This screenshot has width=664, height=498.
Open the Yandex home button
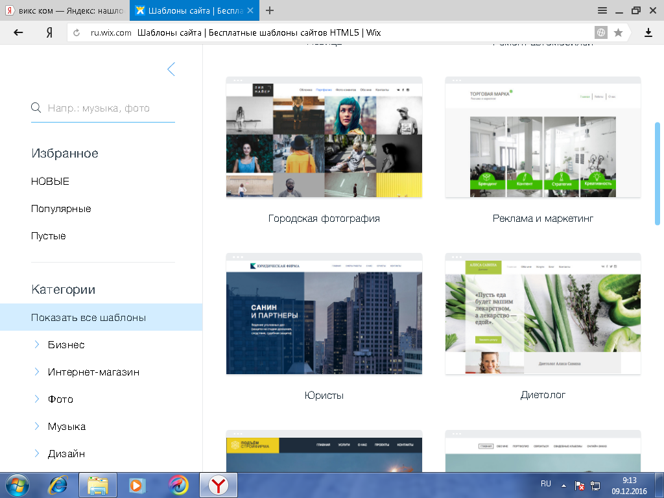pyautogui.click(x=49, y=32)
